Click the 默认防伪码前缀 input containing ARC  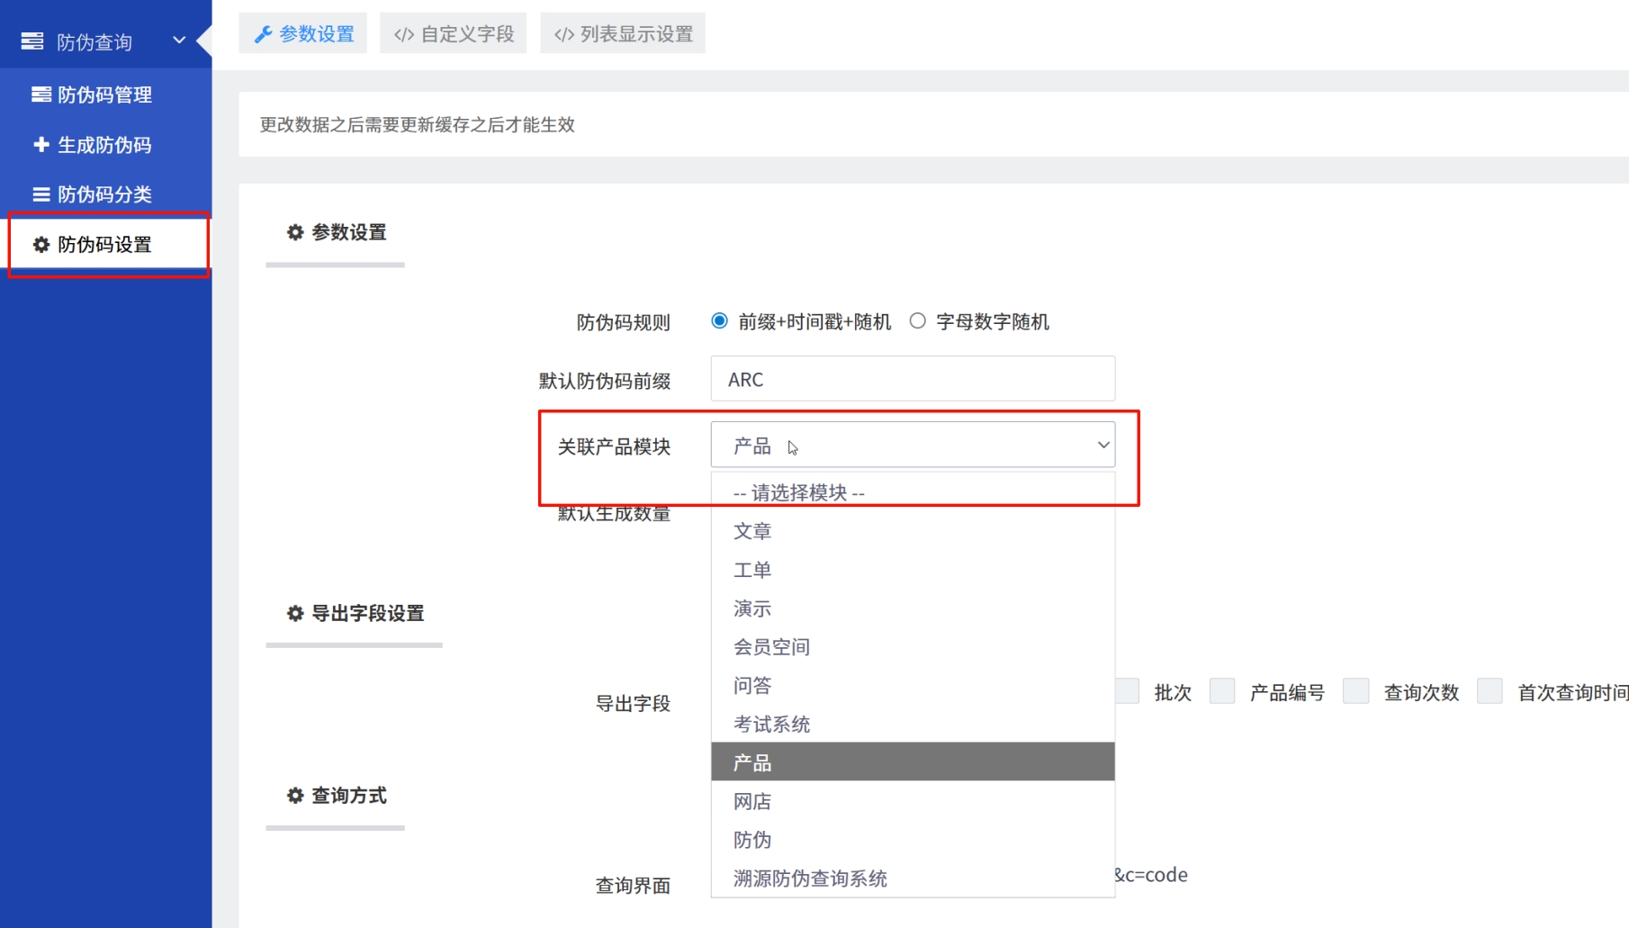pos(913,379)
